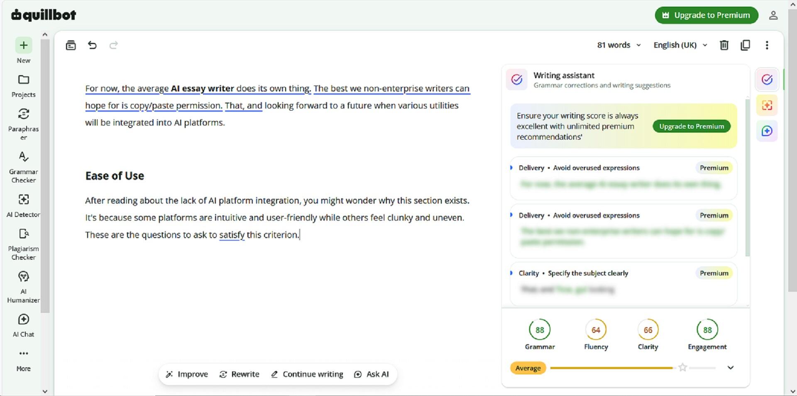Show More tools in sidebar
797x396 pixels.
point(24,360)
